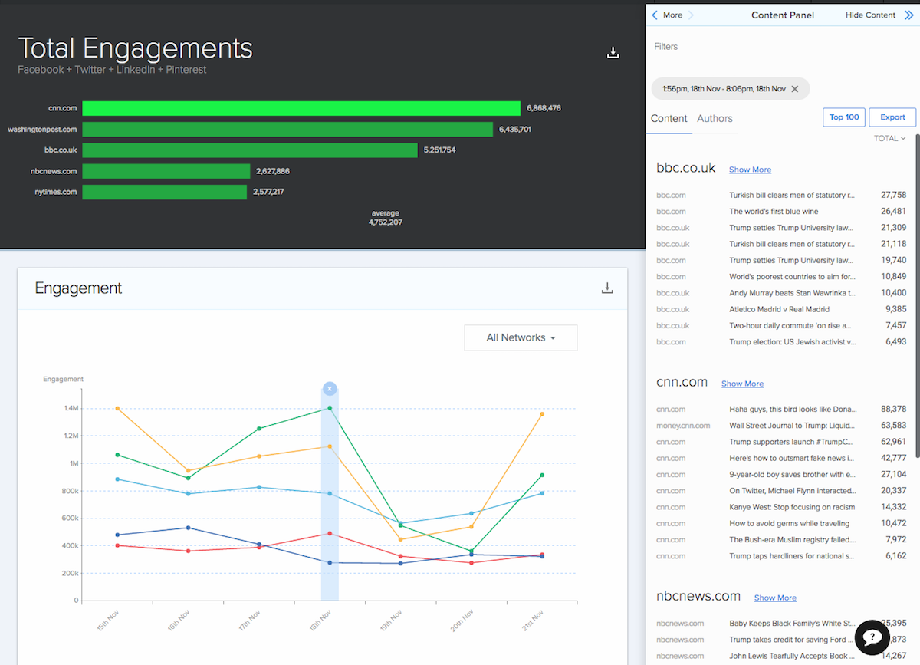This screenshot has height=665, width=920.
Task: Click the green line point on 18th Nov
Action: (x=330, y=408)
